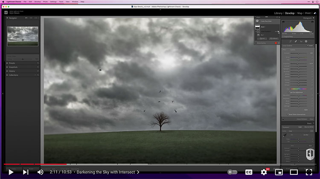Open the red overlay color swatch
This screenshot has width=320, height=179.
pyautogui.click(x=276, y=43)
